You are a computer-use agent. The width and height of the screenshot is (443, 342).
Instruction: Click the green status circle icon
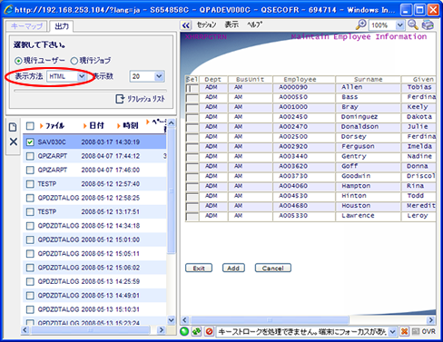click(x=184, y=331)
